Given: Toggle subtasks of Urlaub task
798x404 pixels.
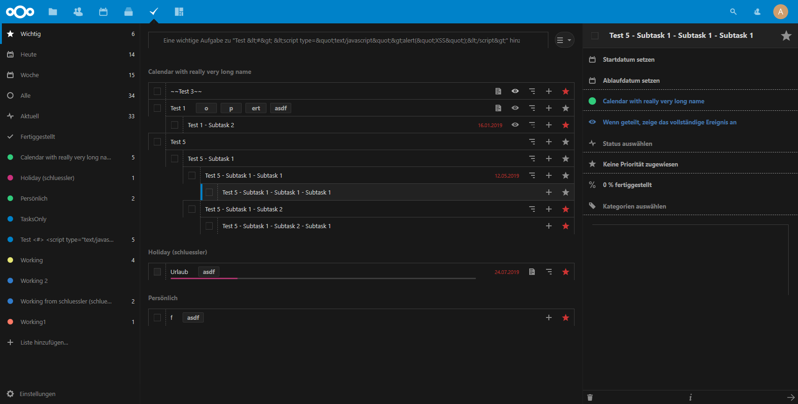Looking at the screenshot, I should [549, 272].
